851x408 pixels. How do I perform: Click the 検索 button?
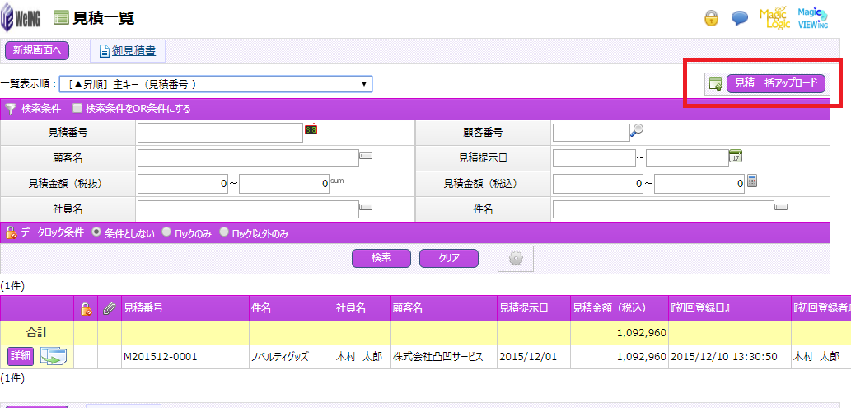pos(381,258)
